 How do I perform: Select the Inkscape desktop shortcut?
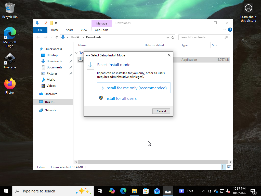pyautogui.click(x=10, y=61)
